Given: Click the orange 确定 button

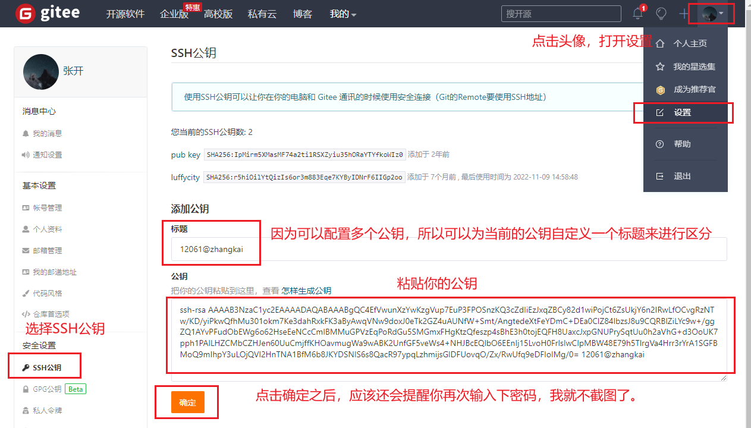Looking at the screenshot, I should (187, 402).
